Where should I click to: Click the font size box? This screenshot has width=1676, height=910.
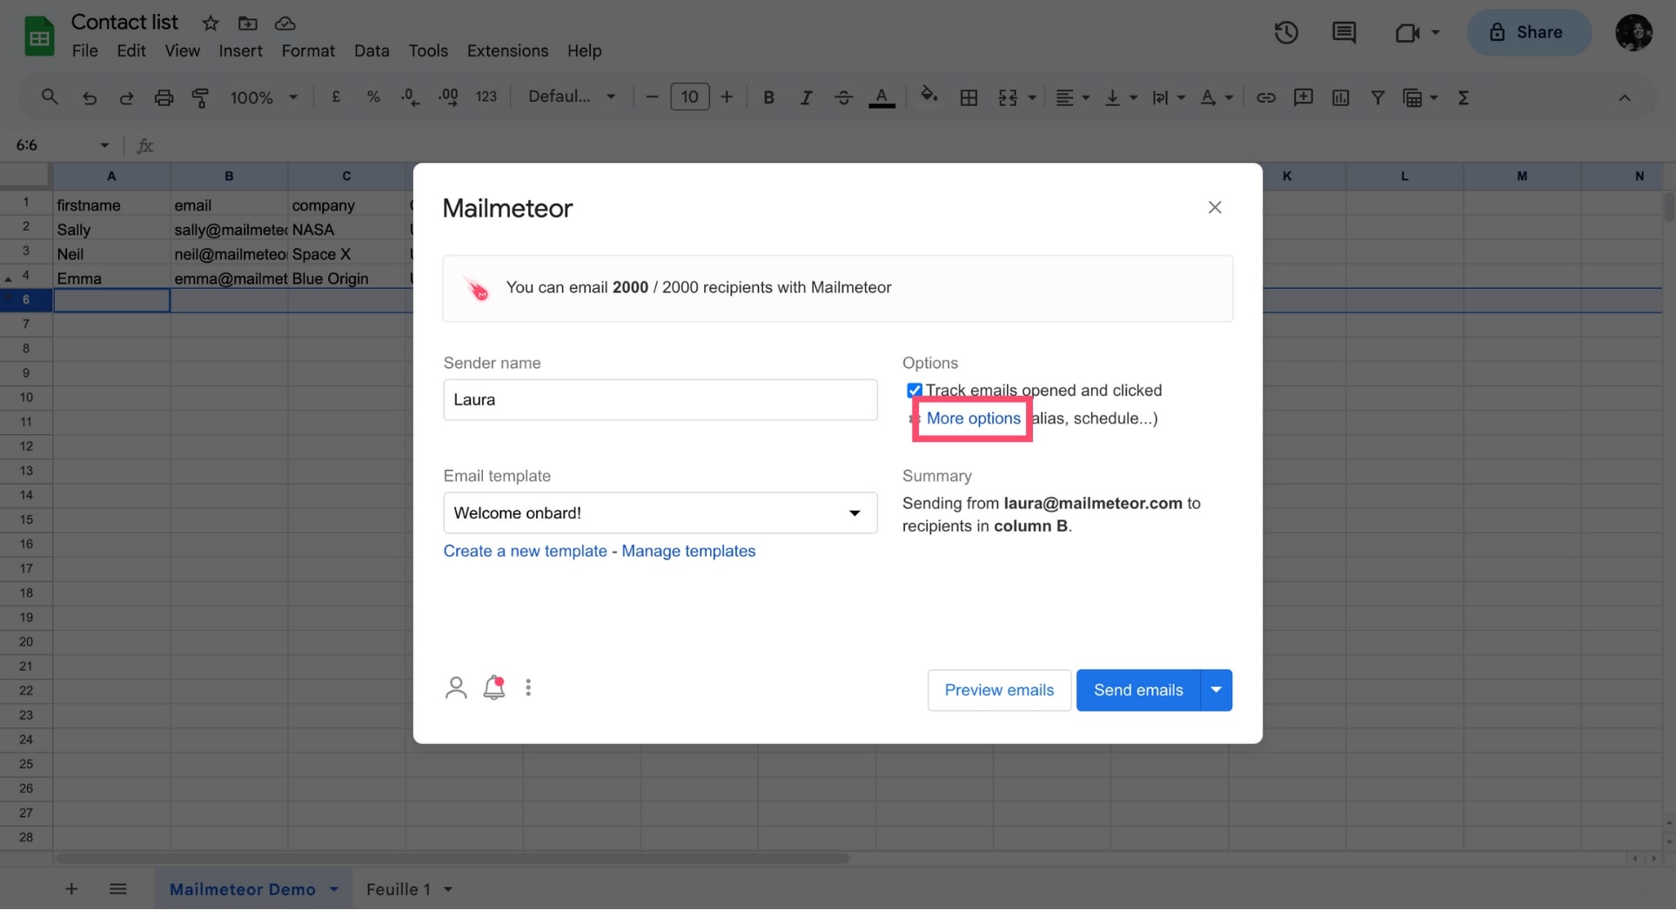pos(690,97)
